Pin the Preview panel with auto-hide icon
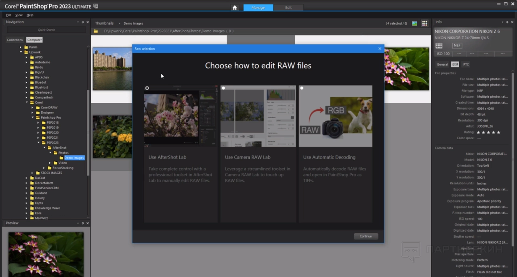The width and height of the screenshot is (517, 277). (83, 223)
